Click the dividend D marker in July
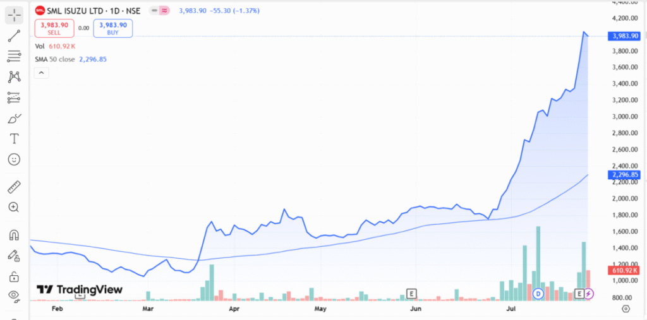This screenshot has width=647, height=320. pyautogui.click(x=538, y=293)
